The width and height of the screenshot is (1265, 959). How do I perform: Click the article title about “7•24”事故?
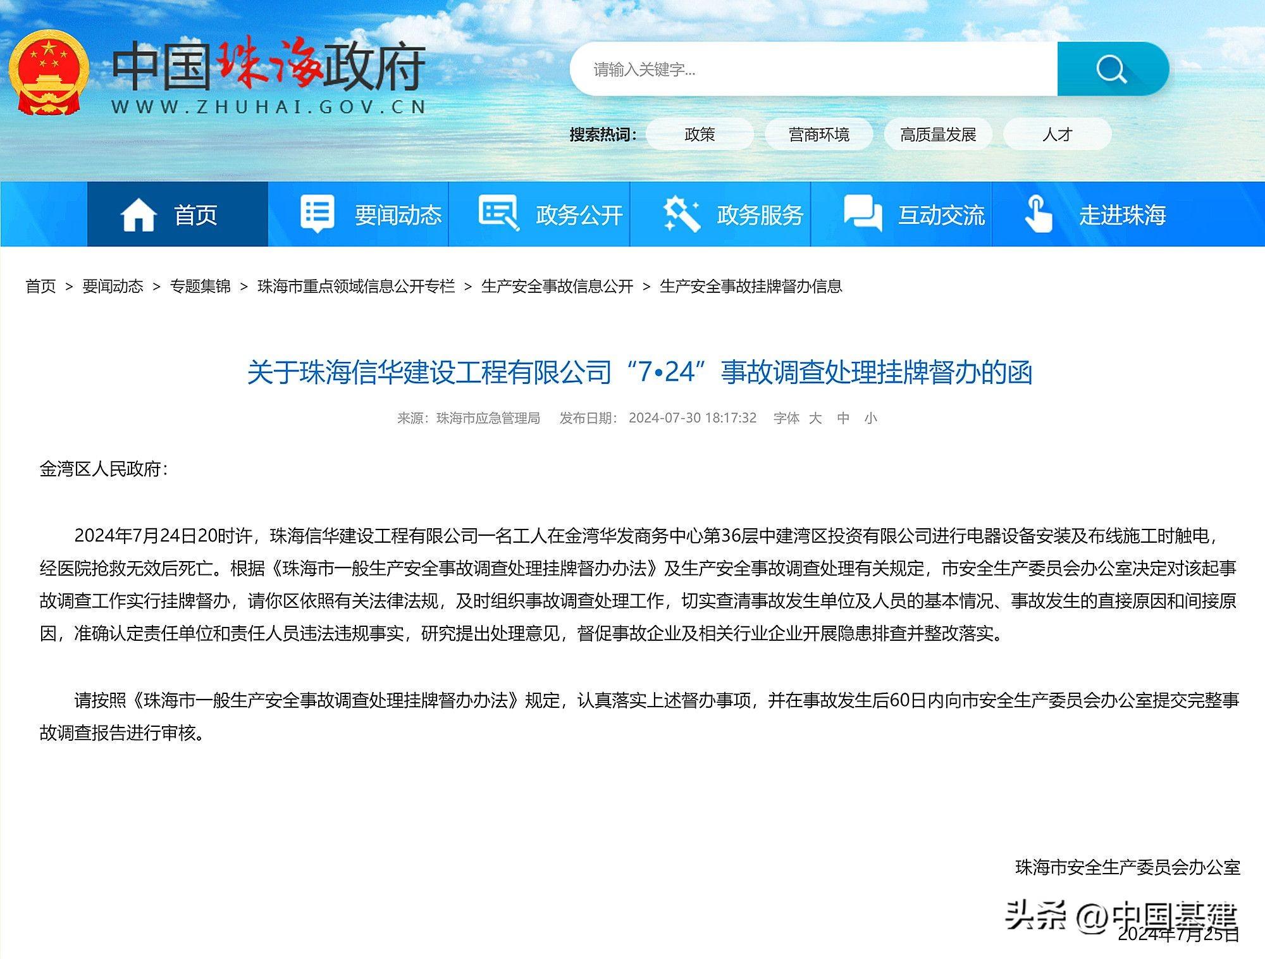(639, 372)
